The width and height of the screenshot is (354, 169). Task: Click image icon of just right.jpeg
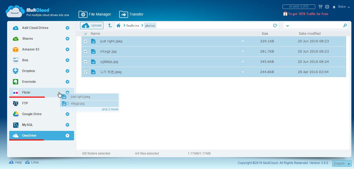(93, 41)
